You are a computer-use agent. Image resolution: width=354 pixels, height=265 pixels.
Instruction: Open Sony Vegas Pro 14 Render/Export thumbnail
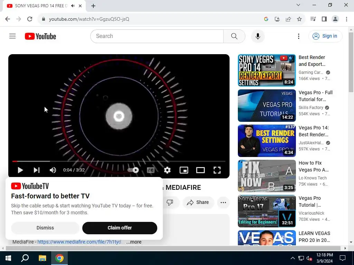(x=267, y=70)
